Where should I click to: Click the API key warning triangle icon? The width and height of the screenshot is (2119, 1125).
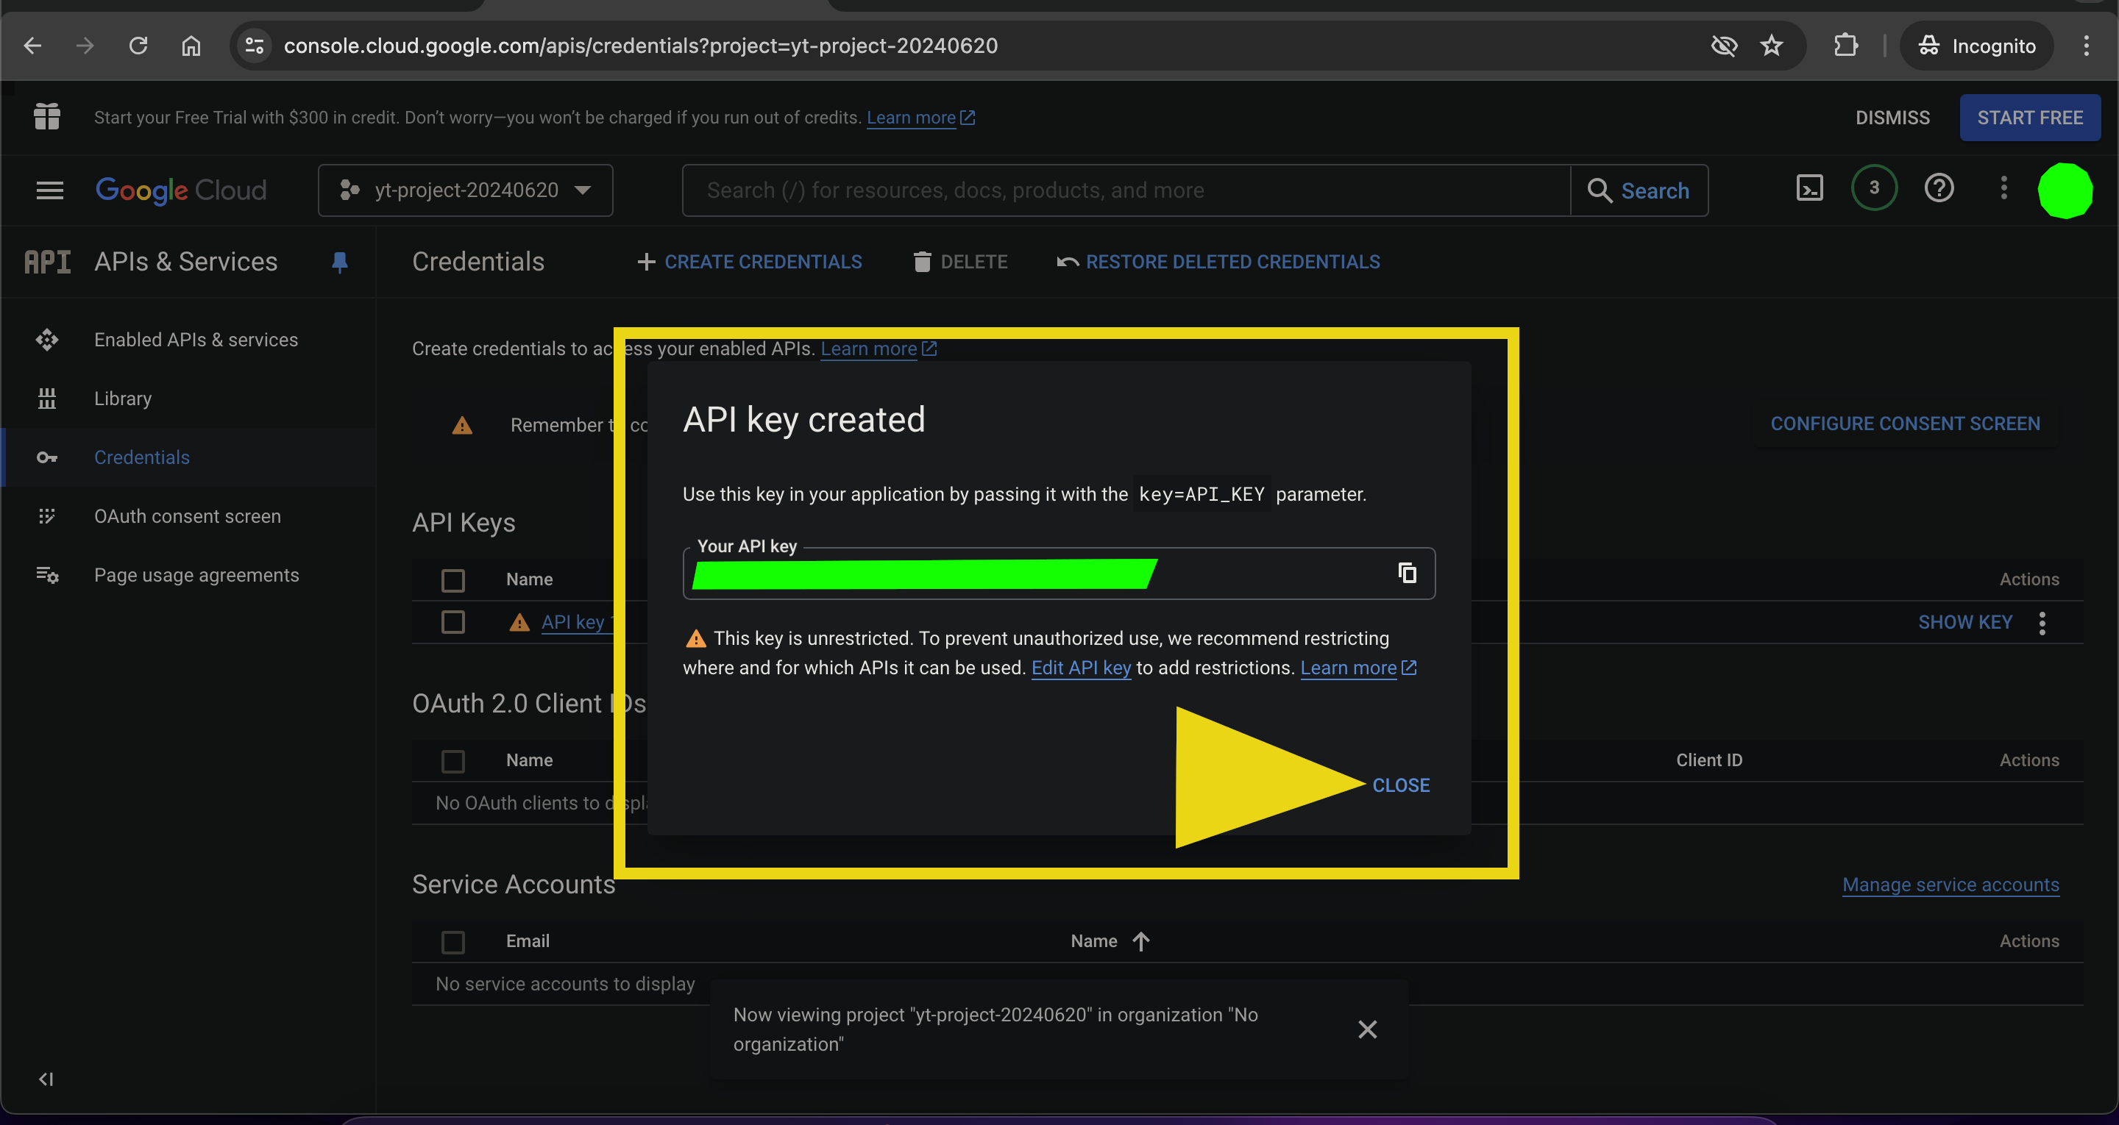point(519,623)
